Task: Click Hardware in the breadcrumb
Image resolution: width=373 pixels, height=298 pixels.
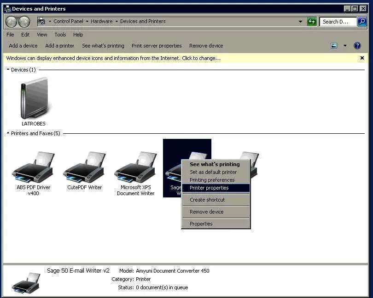Action: [102, 21]
